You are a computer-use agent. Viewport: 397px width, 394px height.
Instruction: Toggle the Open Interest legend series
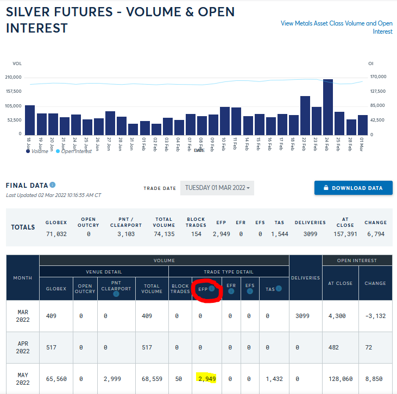(x=58, y=151)
